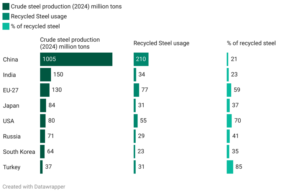
Task: Click the Recycled Steel usage legend label text
Action: click(x=39, y=16)
